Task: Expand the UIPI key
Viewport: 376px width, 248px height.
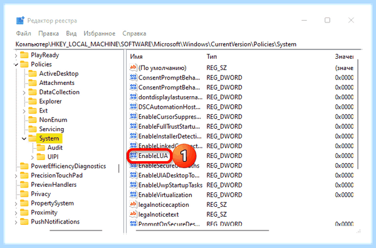Action: [x=33, y=157]
